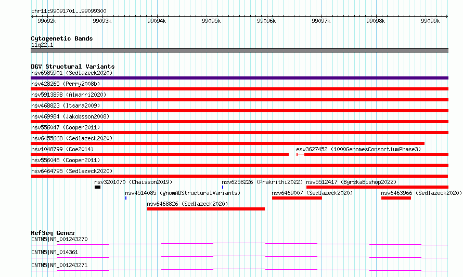Select nsv469984 (Jakobsson2008) label

click(70, 116)
